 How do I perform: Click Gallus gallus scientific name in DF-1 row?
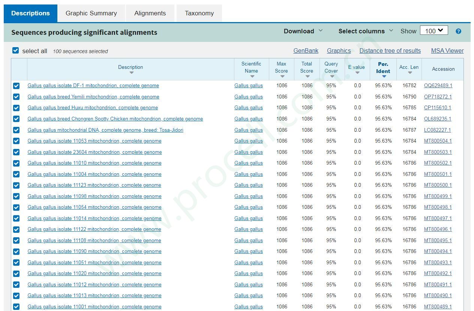tap(249, 86)
